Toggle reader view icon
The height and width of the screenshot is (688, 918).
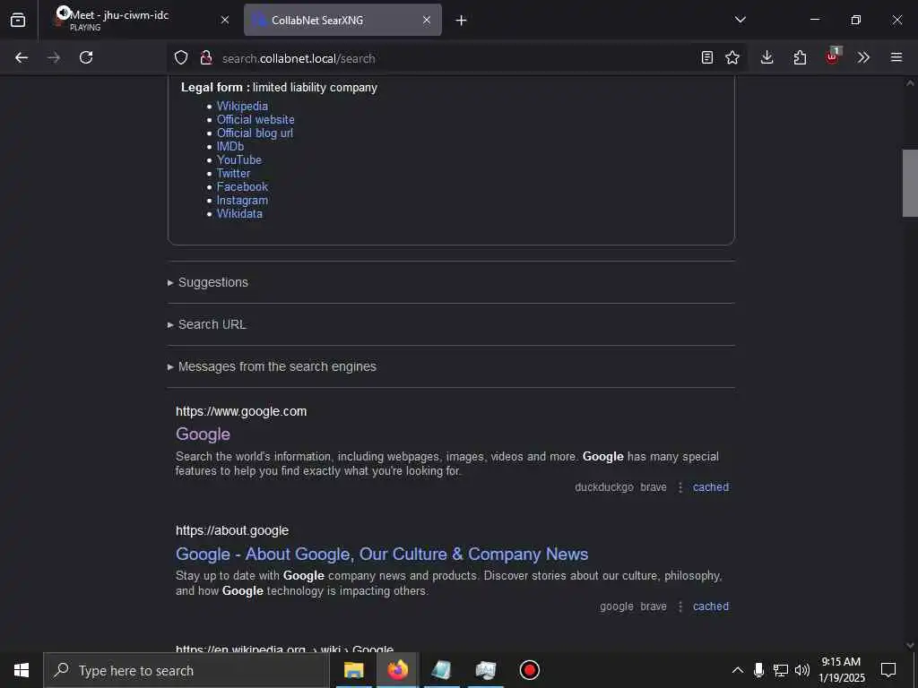point(707,57)
